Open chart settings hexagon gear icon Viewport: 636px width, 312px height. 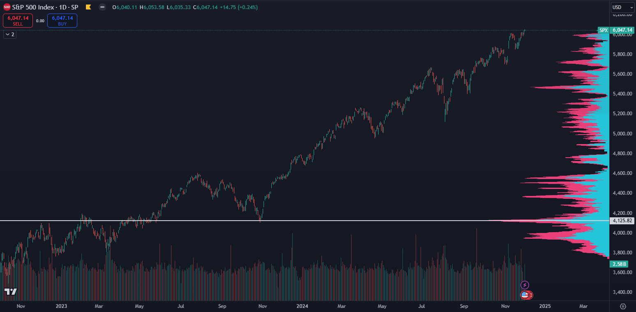click(623, 306)
